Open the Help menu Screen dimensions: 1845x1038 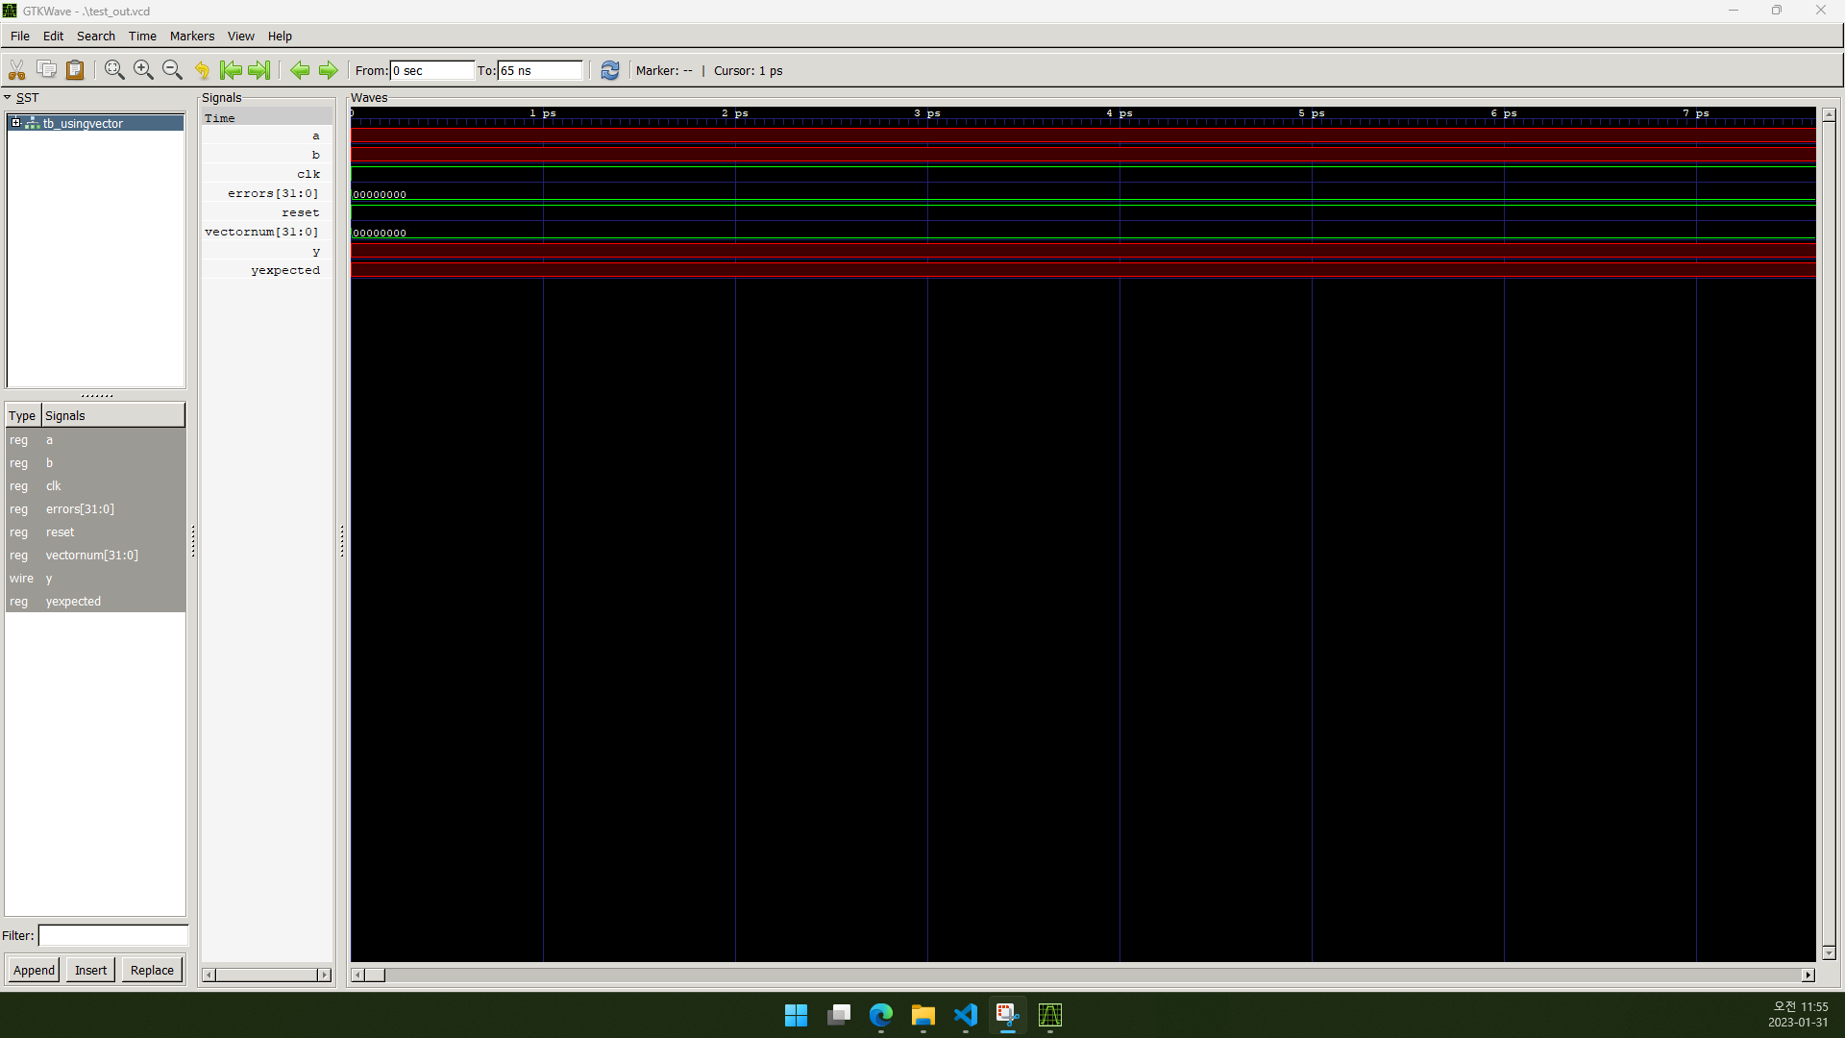click(x=280, y=36)
